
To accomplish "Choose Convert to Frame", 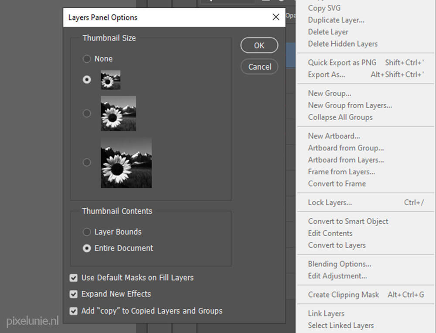I will click(337, 184).
